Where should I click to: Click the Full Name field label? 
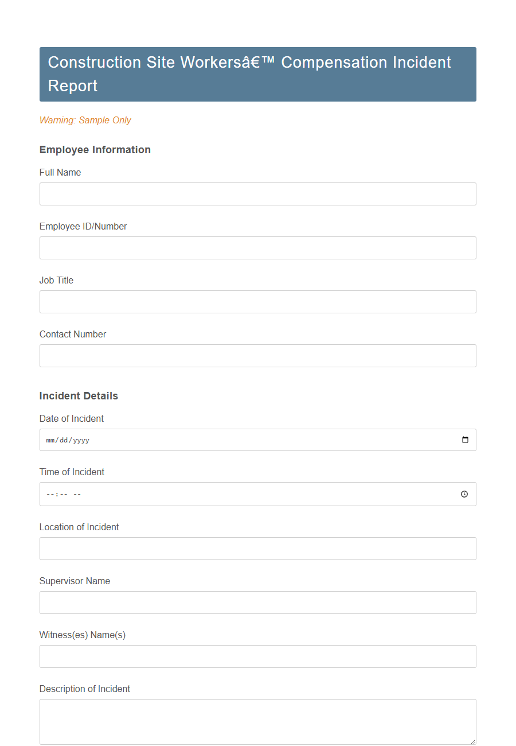pyautogui.click(x=60, y=172)
